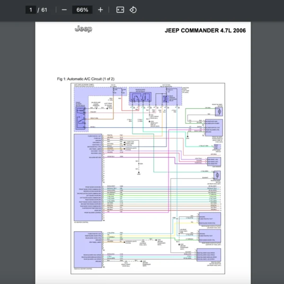284x284 pixels.
Task: Click the Fig 1 Automatic A/C Circuit caption
Action: click(x=86, y=79)
